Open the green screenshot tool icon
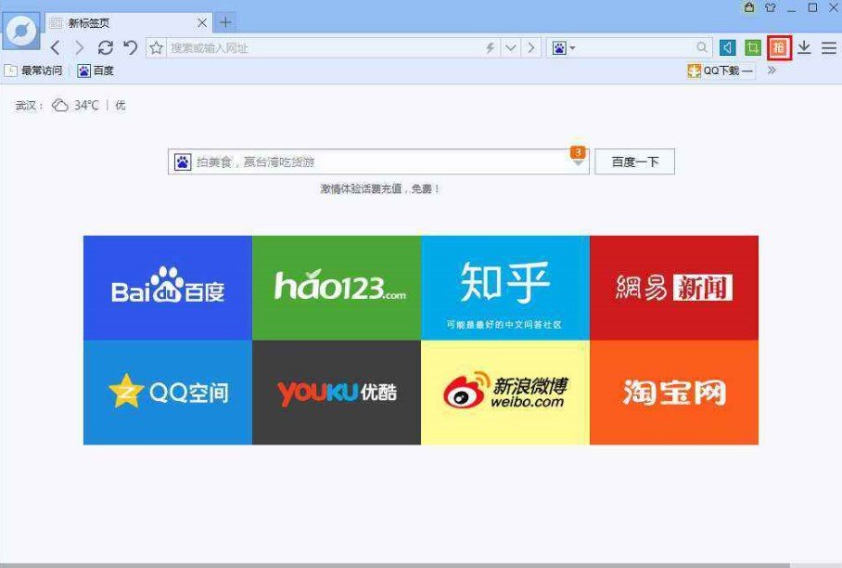Screen dimensions: 842x568 pos(753,47)
